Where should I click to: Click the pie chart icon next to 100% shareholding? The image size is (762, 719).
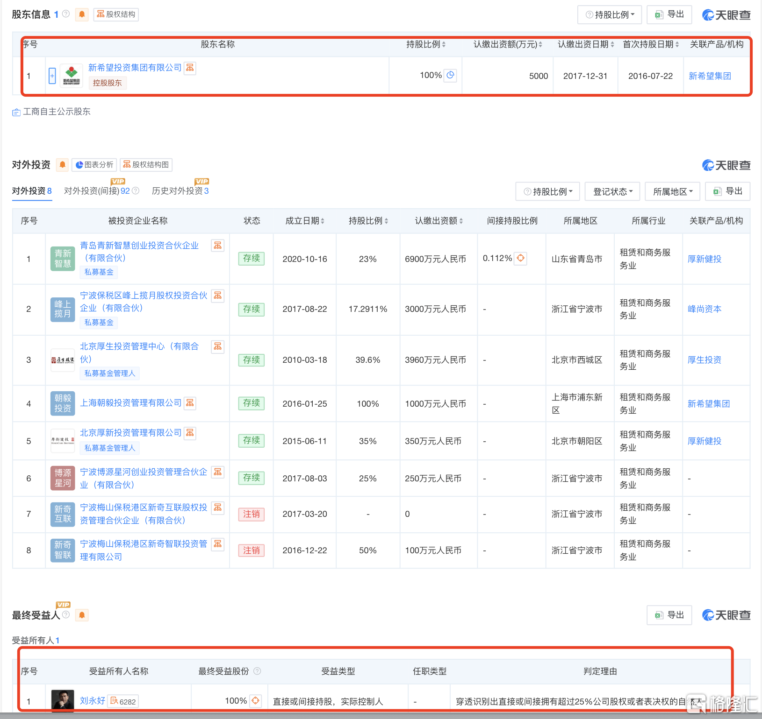pyautogui.click(x=450, y=75)
